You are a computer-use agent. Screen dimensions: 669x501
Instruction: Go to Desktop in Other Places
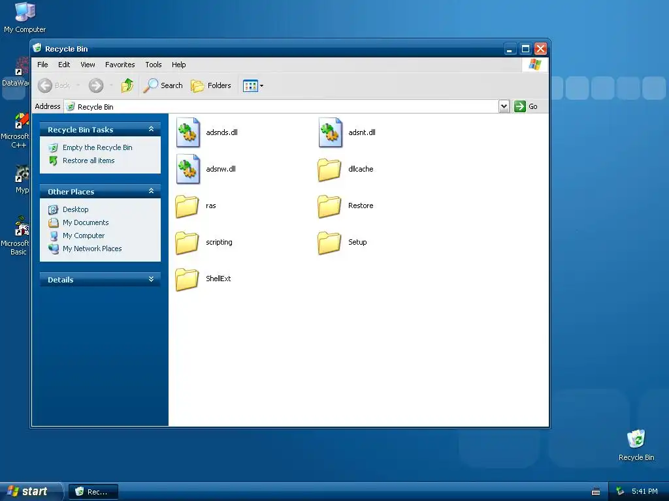[76, 209]
